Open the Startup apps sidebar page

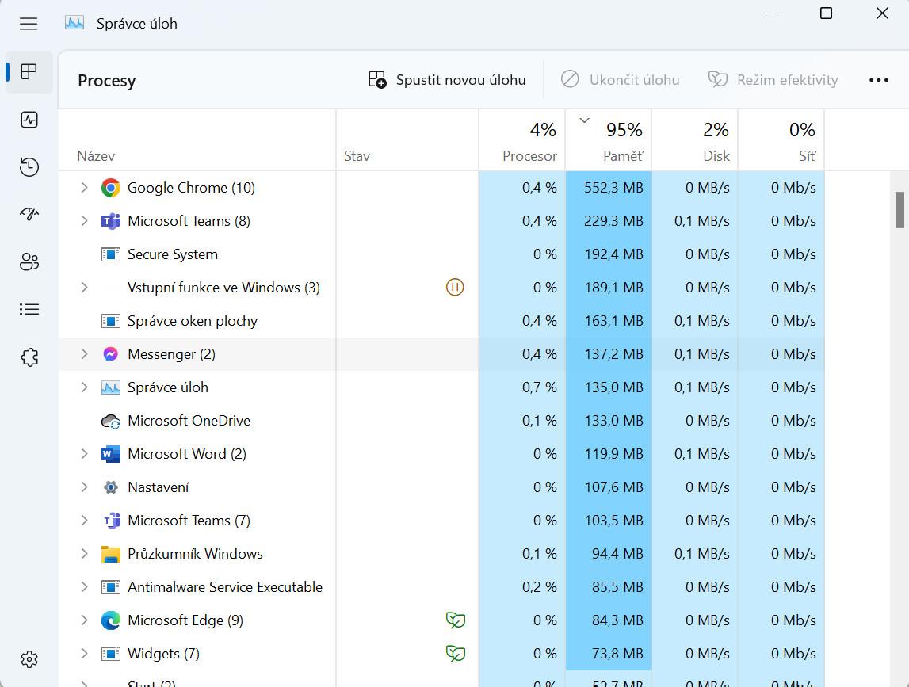tap(29, 215)
